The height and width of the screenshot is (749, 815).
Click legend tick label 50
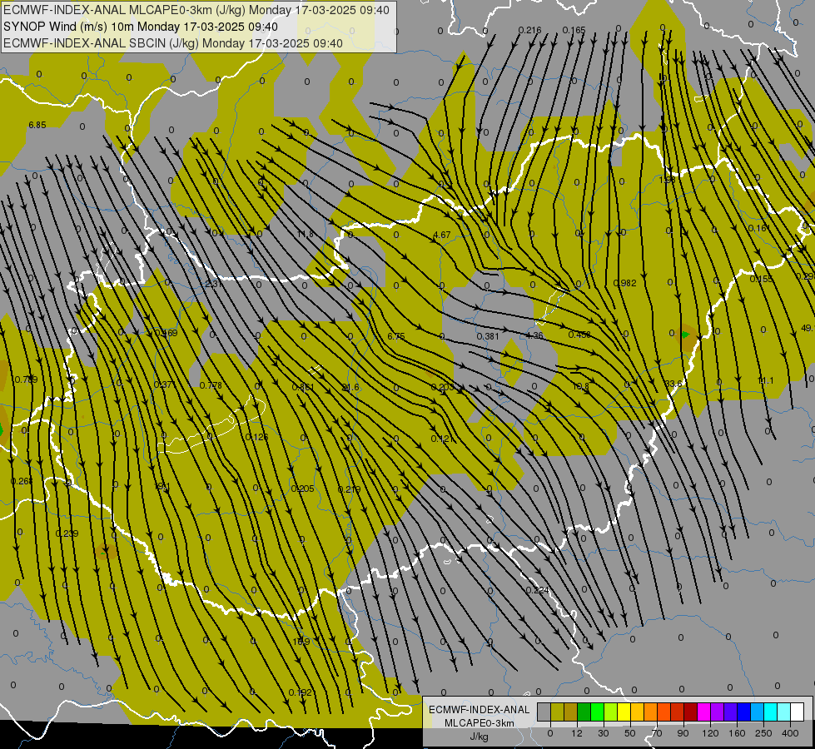[630, 733]
